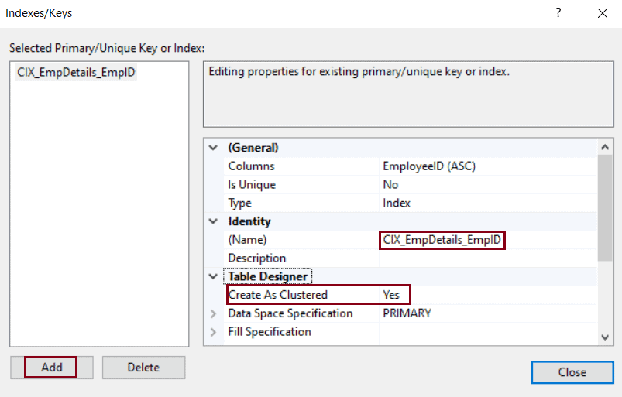The image size is (622, 397).
Task: Click the Delete button
Action: coord(143,368)
